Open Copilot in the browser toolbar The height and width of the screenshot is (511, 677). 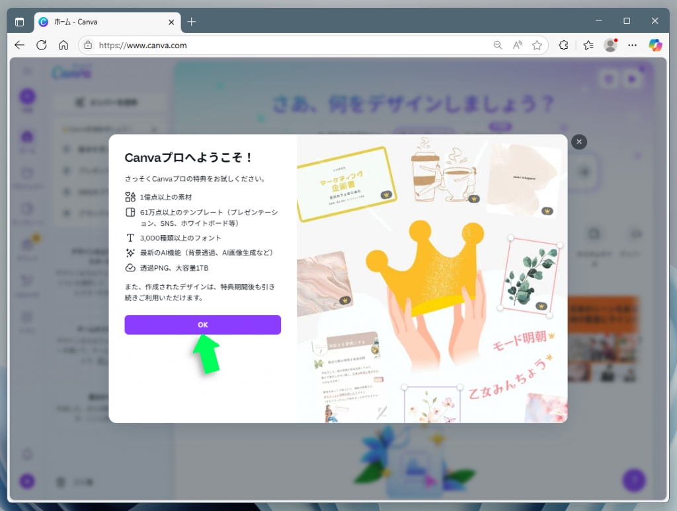[x=655, y=45]
